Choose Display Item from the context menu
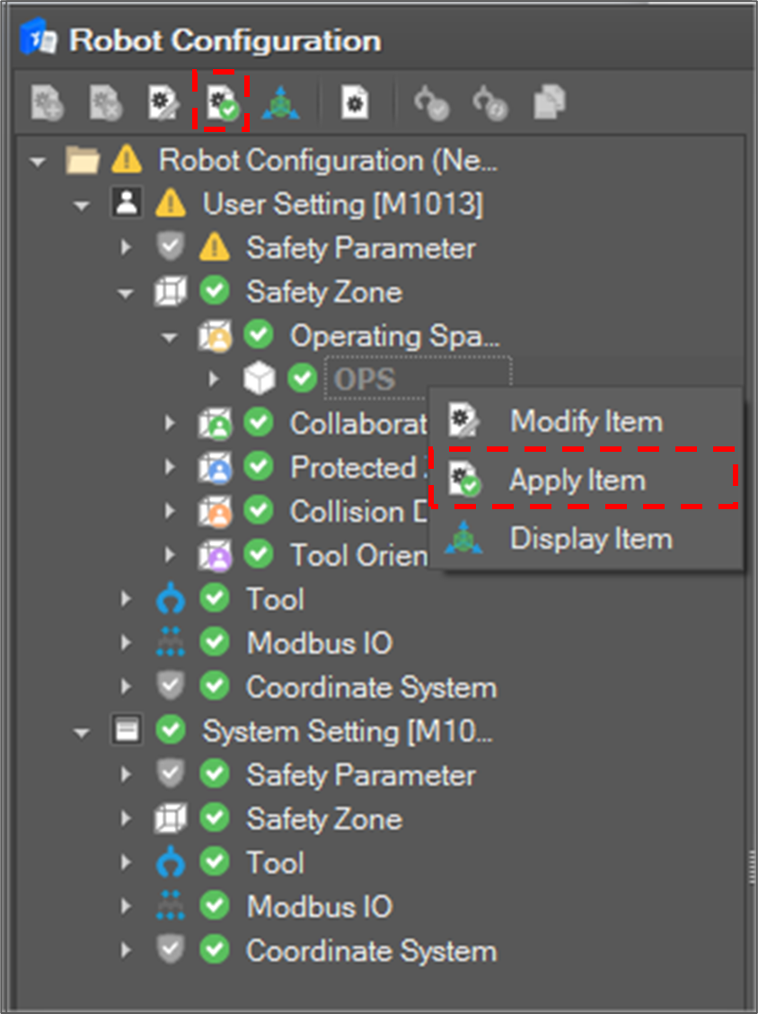This screenshot has height=1014, width=758. [590, 539]
